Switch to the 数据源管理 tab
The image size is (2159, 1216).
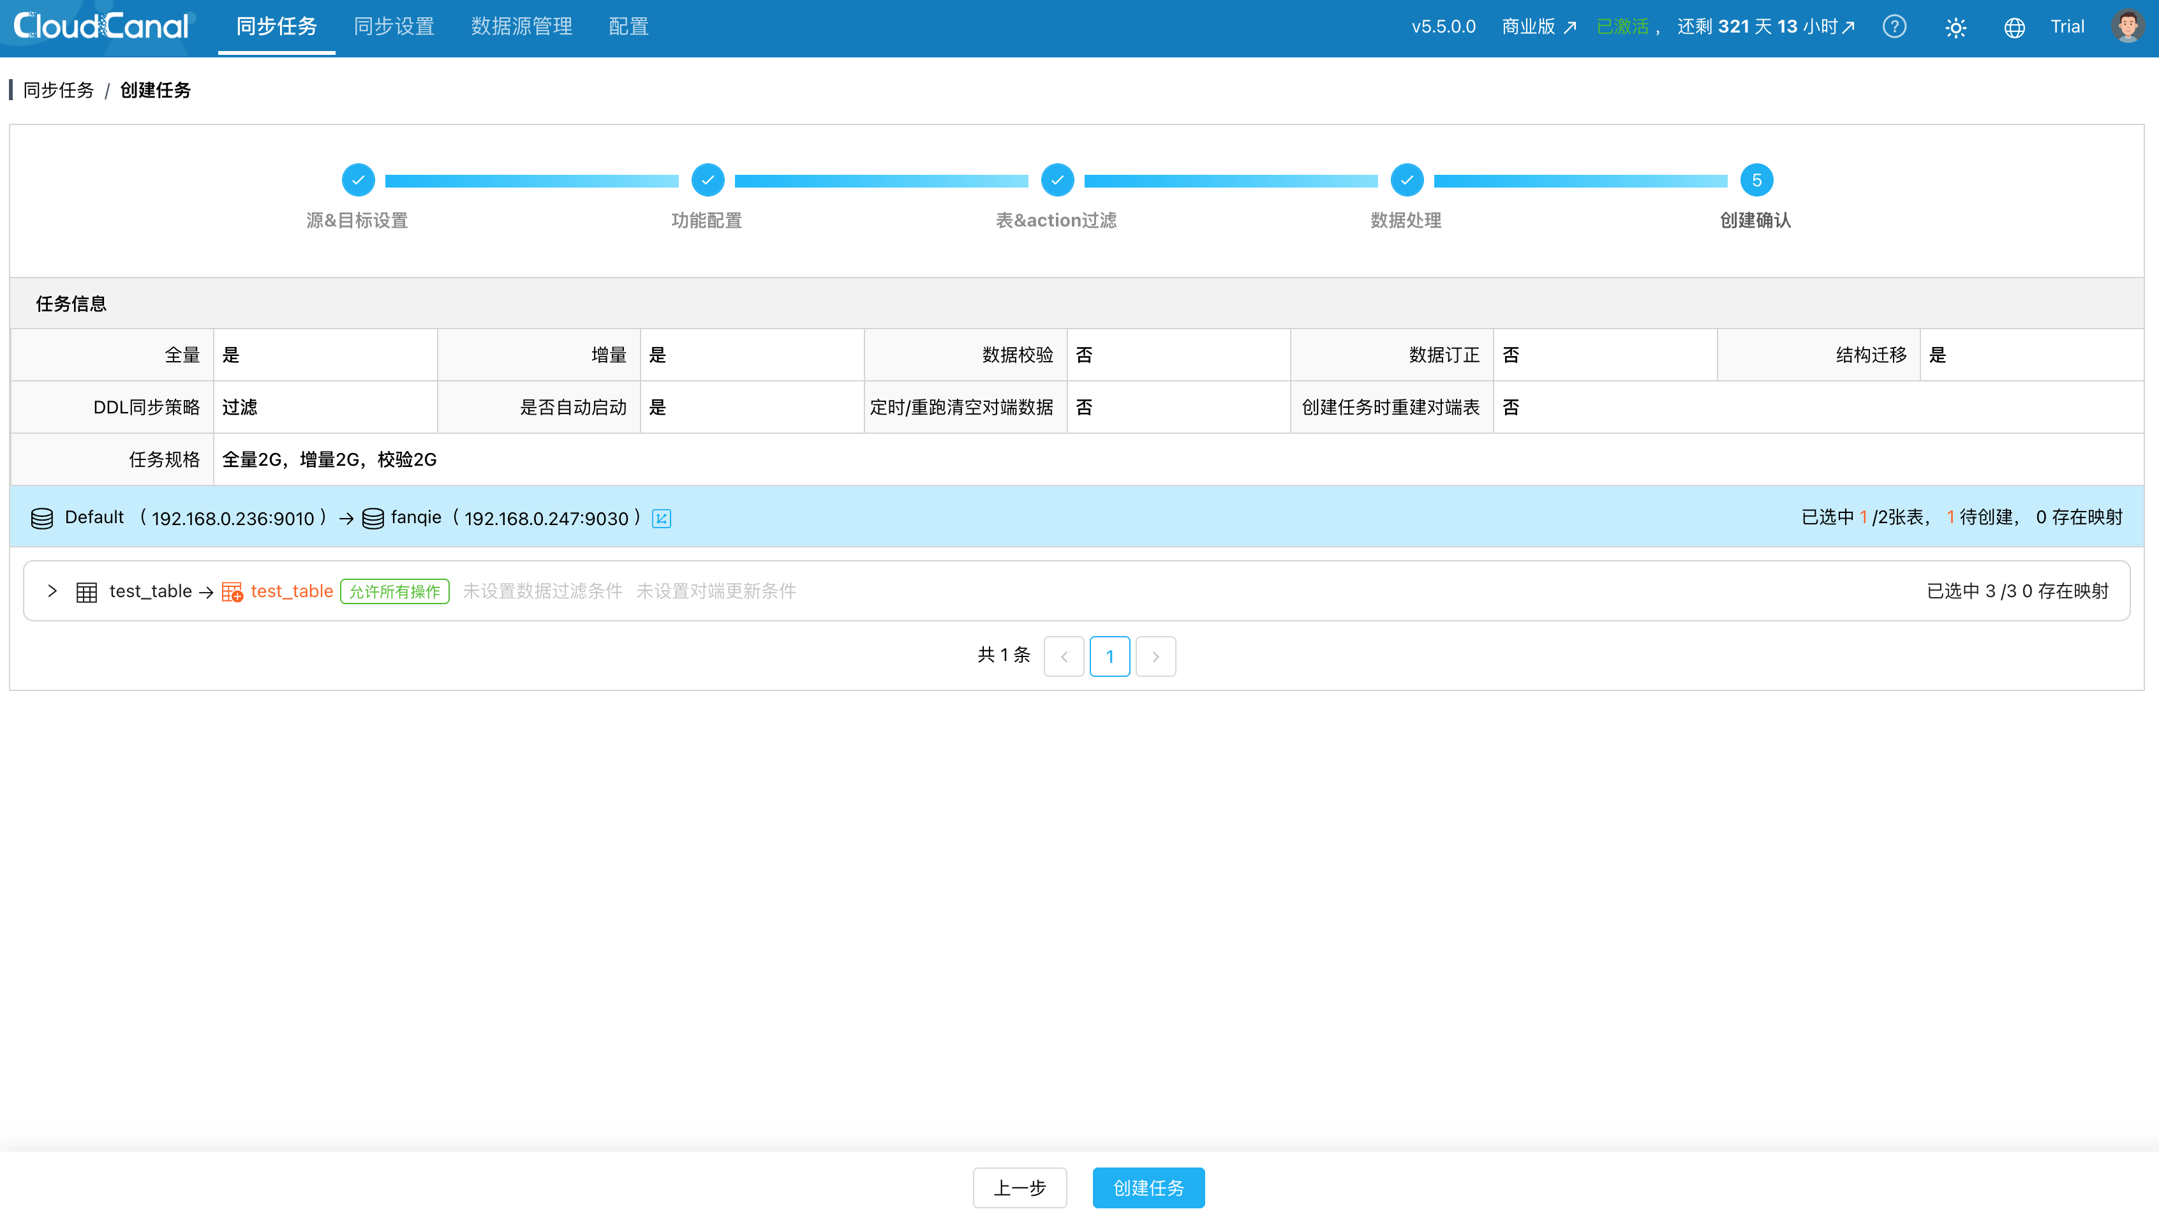[x=521, y=27]
